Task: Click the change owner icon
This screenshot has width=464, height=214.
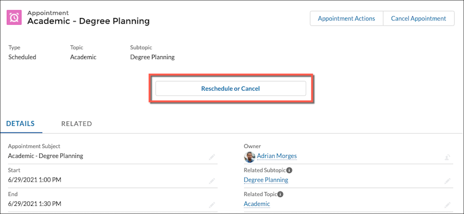Action: (447, 157)
